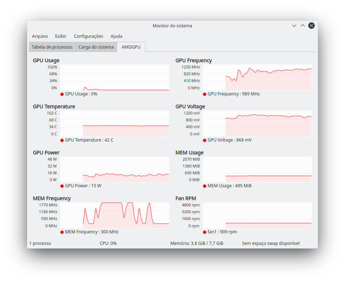Click the red dot beside fan1 legend
The height and width of the screenshot is (282, 345).
point(205,232)
